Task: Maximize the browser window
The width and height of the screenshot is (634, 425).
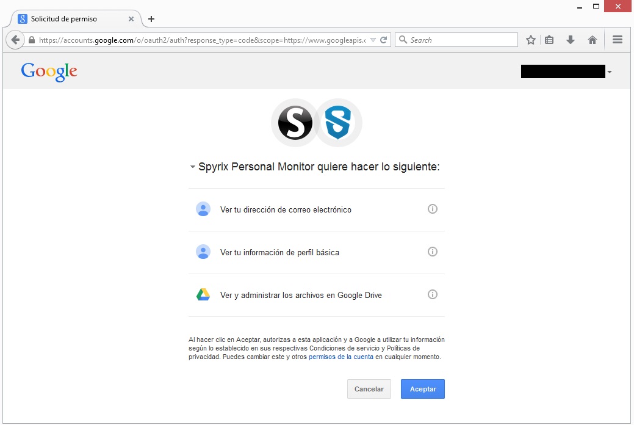Action: click(596, 7)
